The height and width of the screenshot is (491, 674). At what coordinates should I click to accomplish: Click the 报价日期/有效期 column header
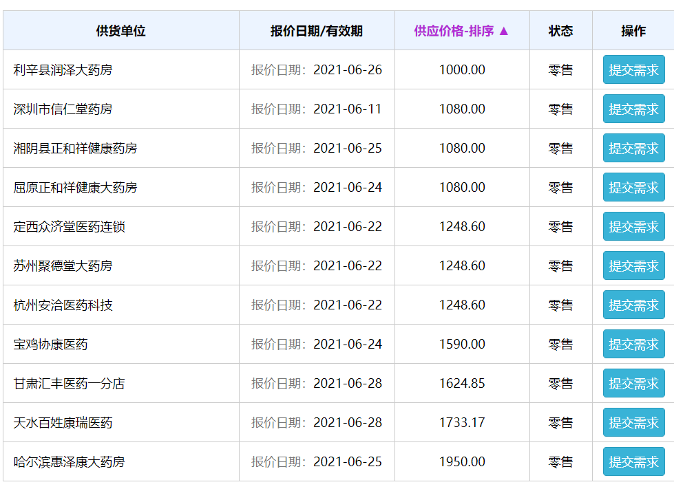point(317,31)
